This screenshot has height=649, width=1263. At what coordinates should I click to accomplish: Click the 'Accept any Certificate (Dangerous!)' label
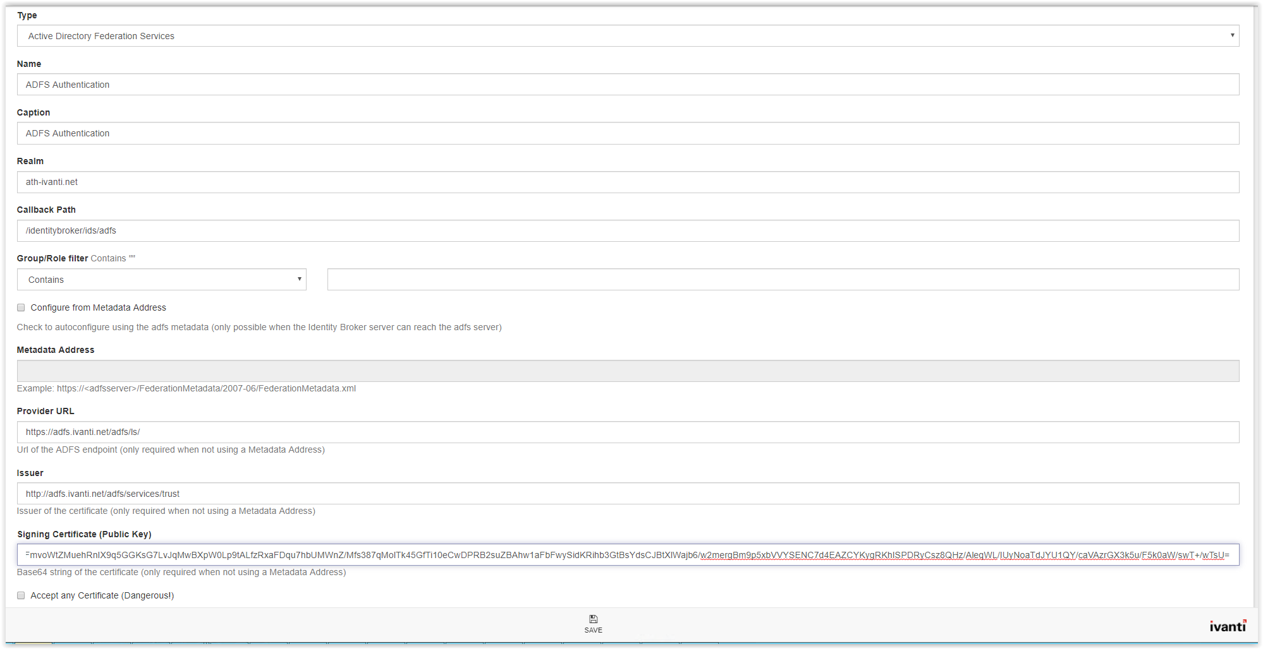[102, 595]
